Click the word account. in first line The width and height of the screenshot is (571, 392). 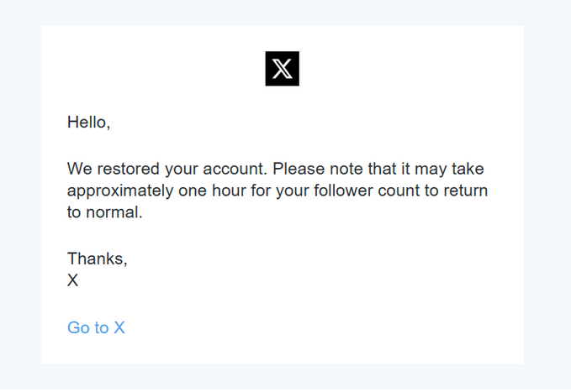(x=235, y=169)
